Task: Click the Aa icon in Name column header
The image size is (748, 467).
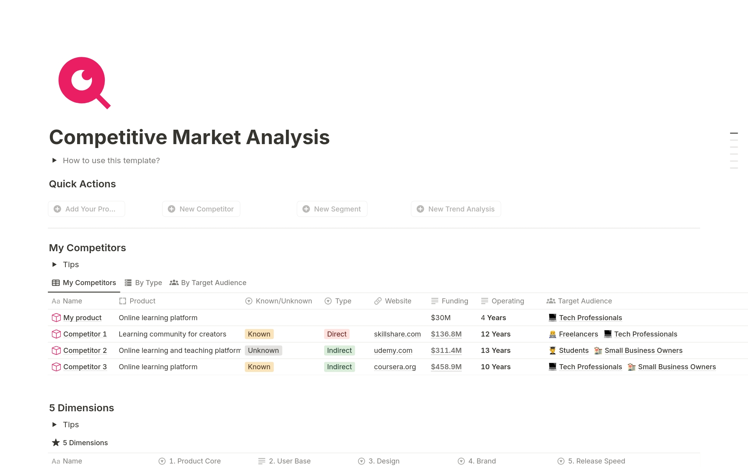Action: click(x=55, y=301)
